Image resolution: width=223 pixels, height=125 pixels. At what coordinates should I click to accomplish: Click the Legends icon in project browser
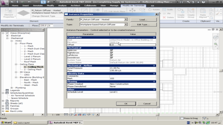[7, 90]
